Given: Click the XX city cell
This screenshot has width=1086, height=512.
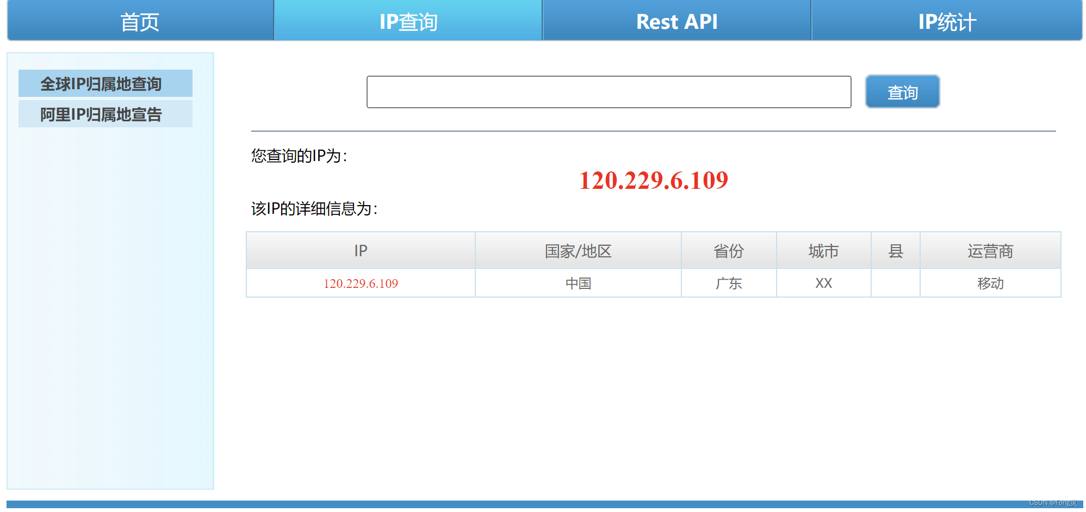Looking at the screenshot, I should click(823, 283).
